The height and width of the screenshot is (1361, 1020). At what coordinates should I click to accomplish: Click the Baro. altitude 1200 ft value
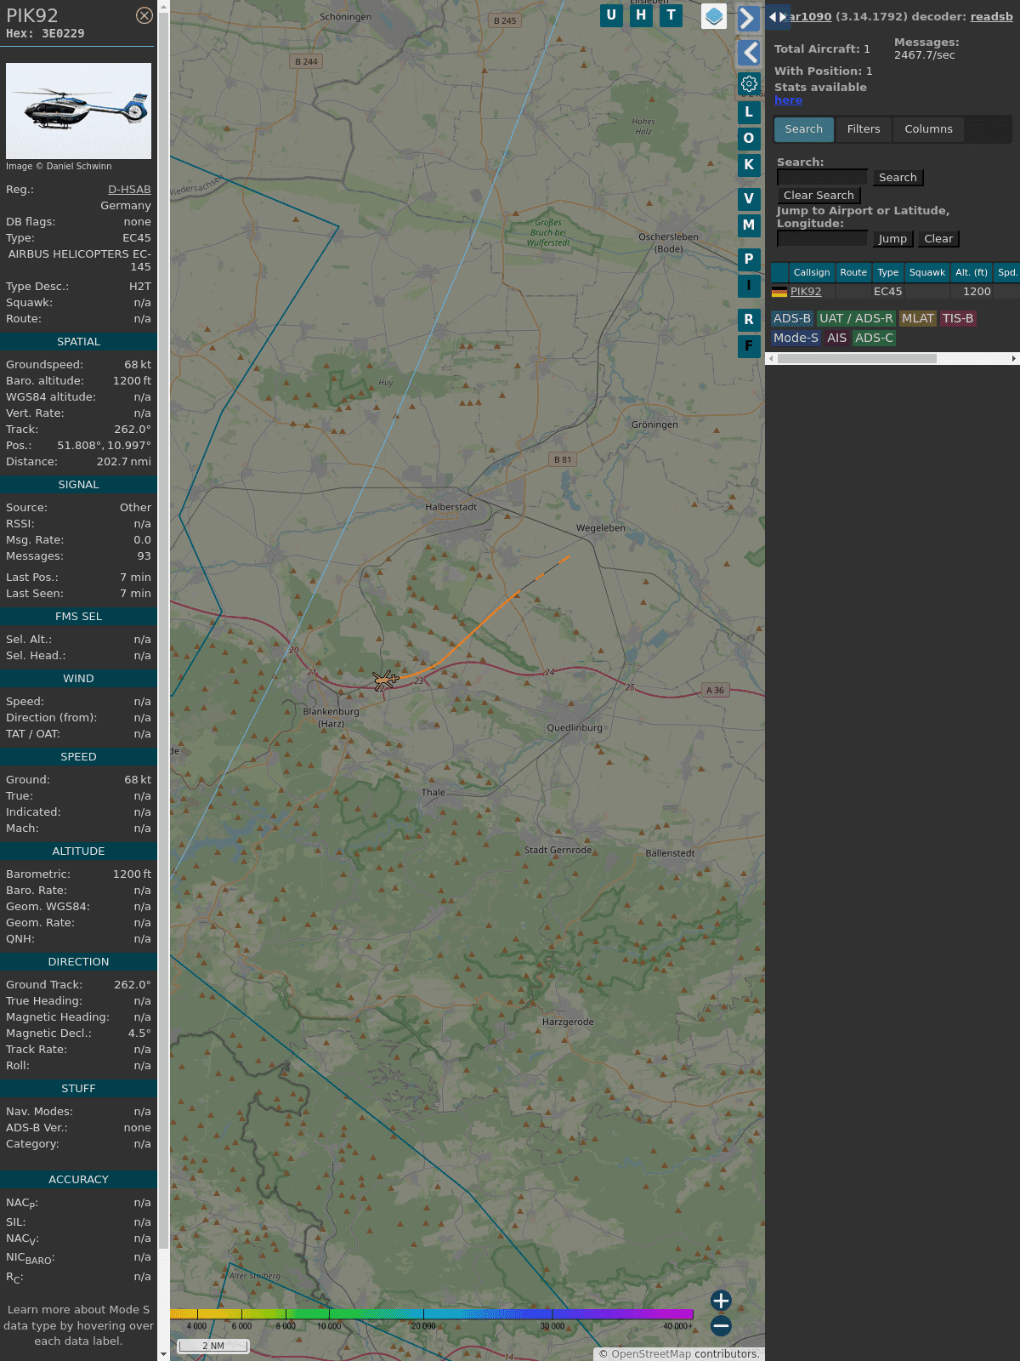pos(132,381)
